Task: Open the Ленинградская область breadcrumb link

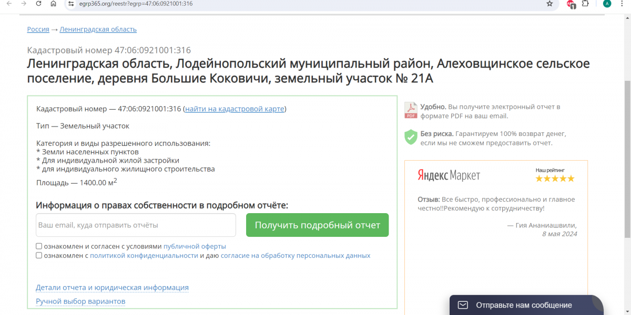Action: (x=98, y=29)
